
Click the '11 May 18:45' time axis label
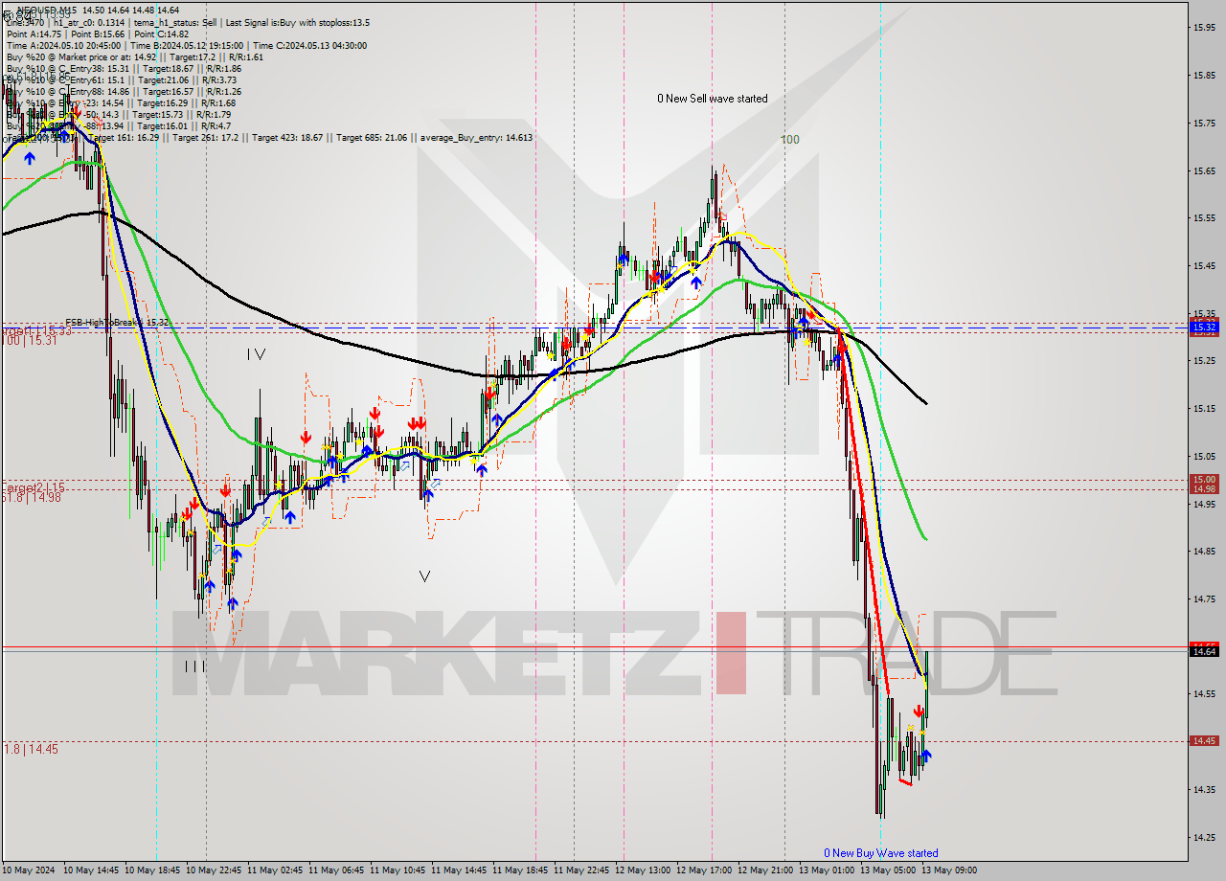[x=520, y=870]
